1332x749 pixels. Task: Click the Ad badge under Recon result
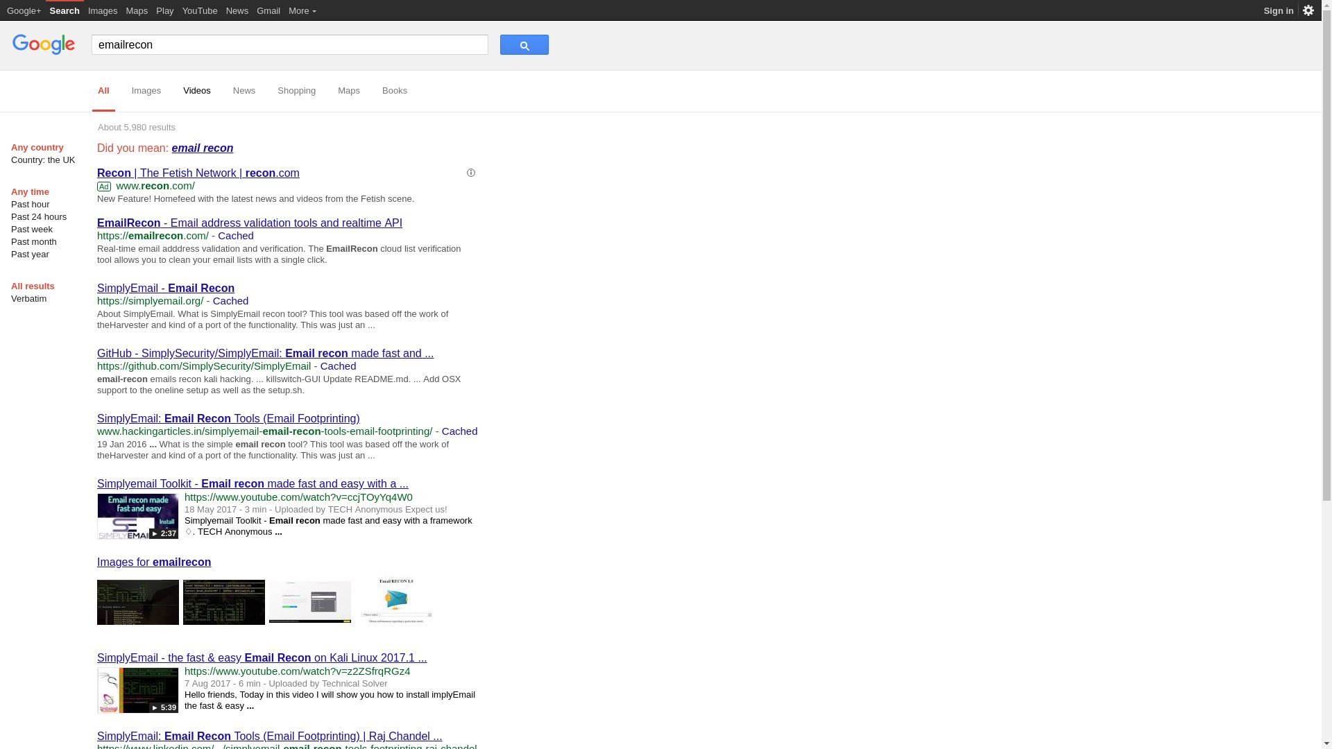(104, 187)
